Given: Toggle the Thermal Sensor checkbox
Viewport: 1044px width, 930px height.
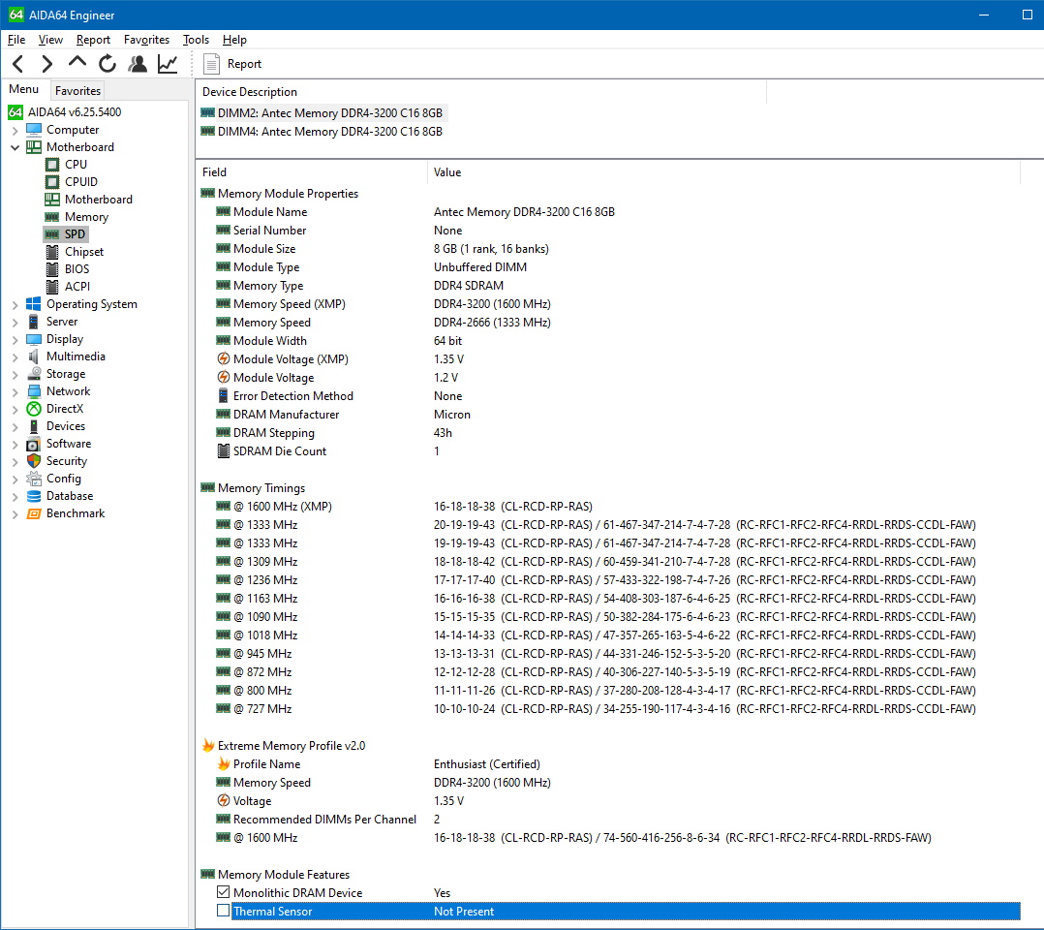Looking at the screenshot, I should coord(224,911).
